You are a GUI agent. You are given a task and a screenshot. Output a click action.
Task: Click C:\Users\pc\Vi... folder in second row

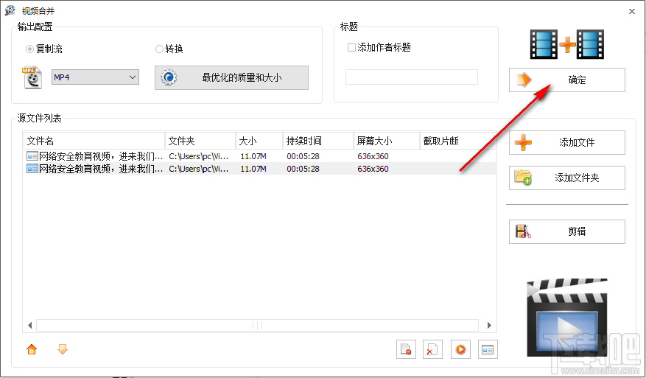(x=199, y=169)
